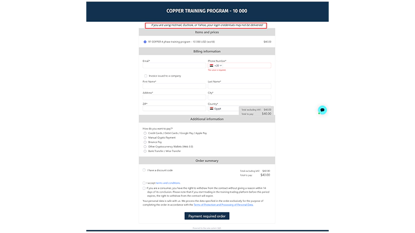Viewport: 415px width, 233px height.
Task: Accept the terms and conditions checkbox
Action: pos(144,183)
